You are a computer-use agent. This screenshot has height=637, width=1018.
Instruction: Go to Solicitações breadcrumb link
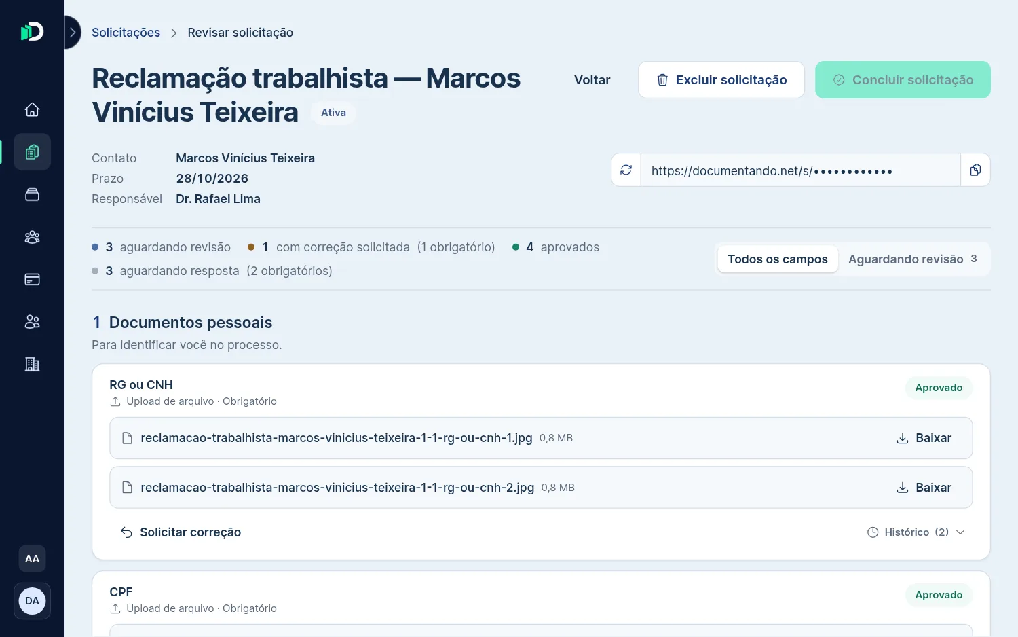[126, 33]
